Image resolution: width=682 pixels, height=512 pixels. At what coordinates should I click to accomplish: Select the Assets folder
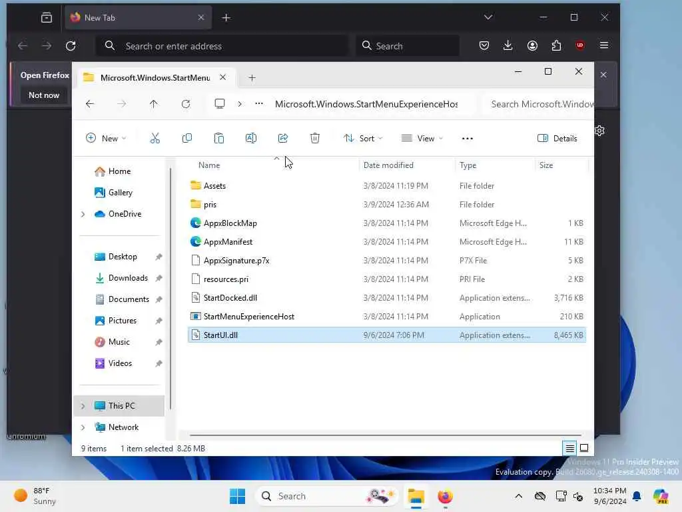(x=387, y=185)
